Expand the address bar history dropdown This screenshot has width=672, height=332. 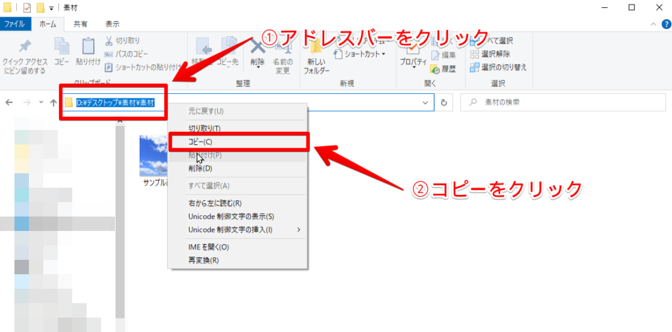(425, 103)
